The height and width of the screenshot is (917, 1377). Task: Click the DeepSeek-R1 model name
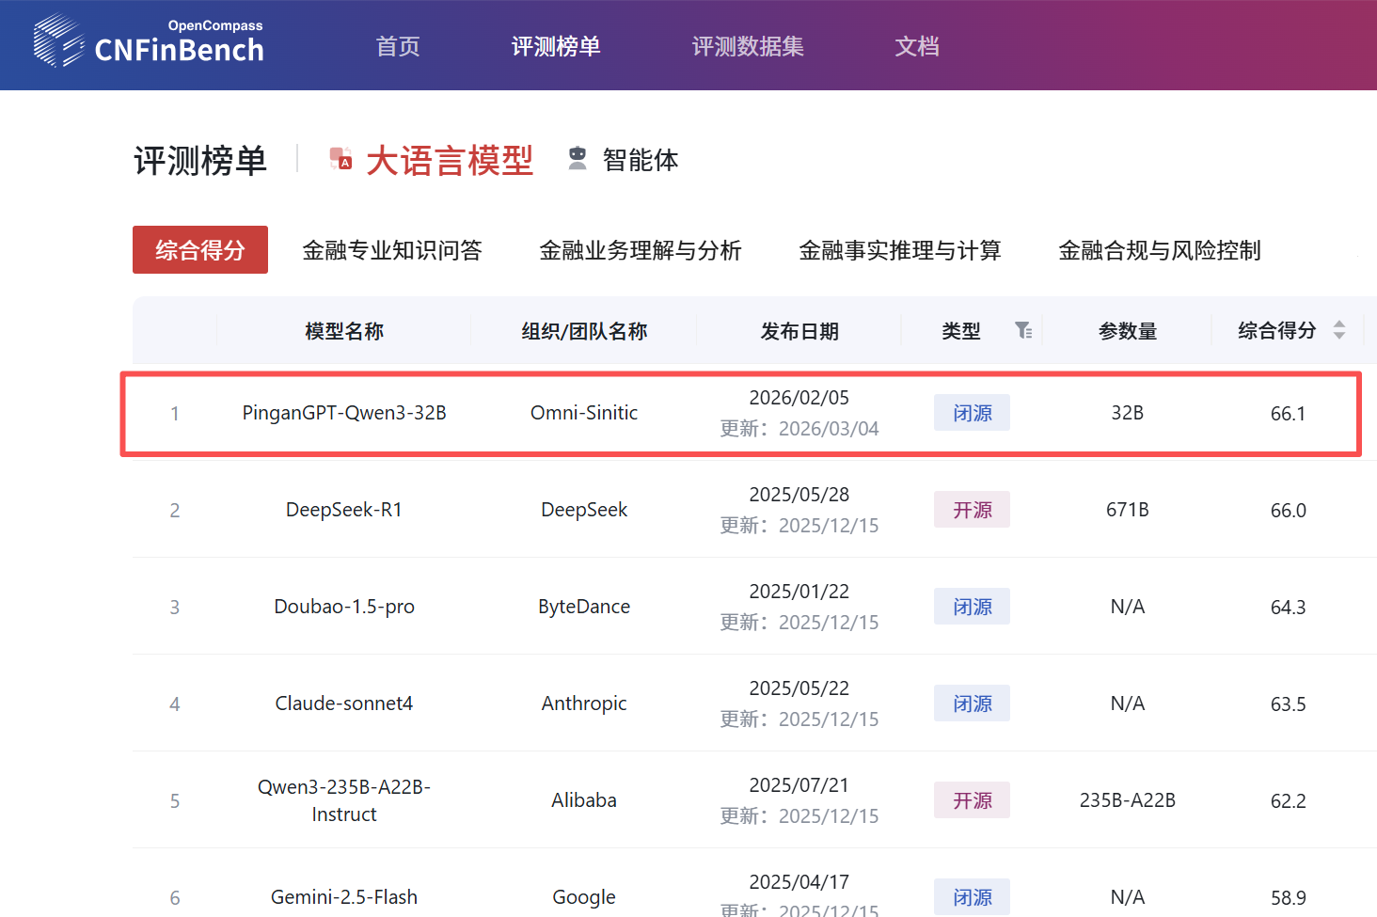(344, 510)
